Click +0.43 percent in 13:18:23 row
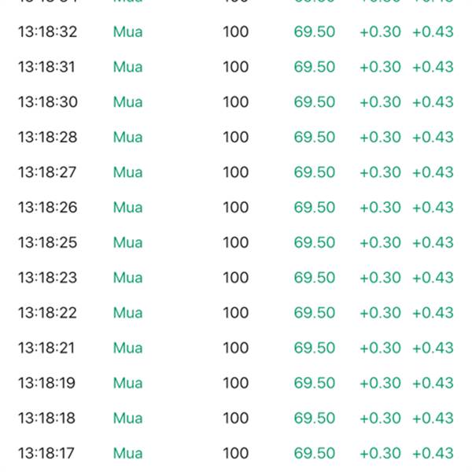The height and width of the screenshot is (472, 472). coord(433,278)
